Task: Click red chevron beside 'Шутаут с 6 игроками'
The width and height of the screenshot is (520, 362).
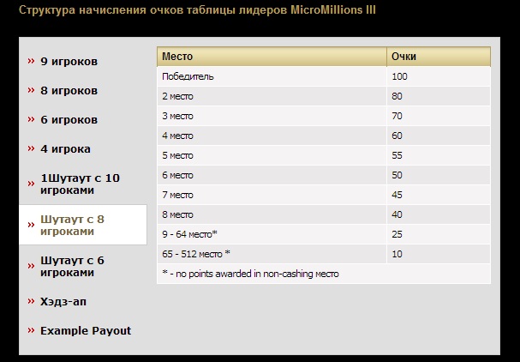Action: 31,266
